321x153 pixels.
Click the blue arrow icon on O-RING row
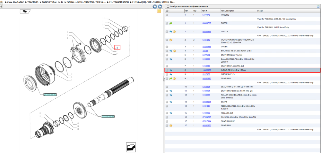tap(171, 70)
